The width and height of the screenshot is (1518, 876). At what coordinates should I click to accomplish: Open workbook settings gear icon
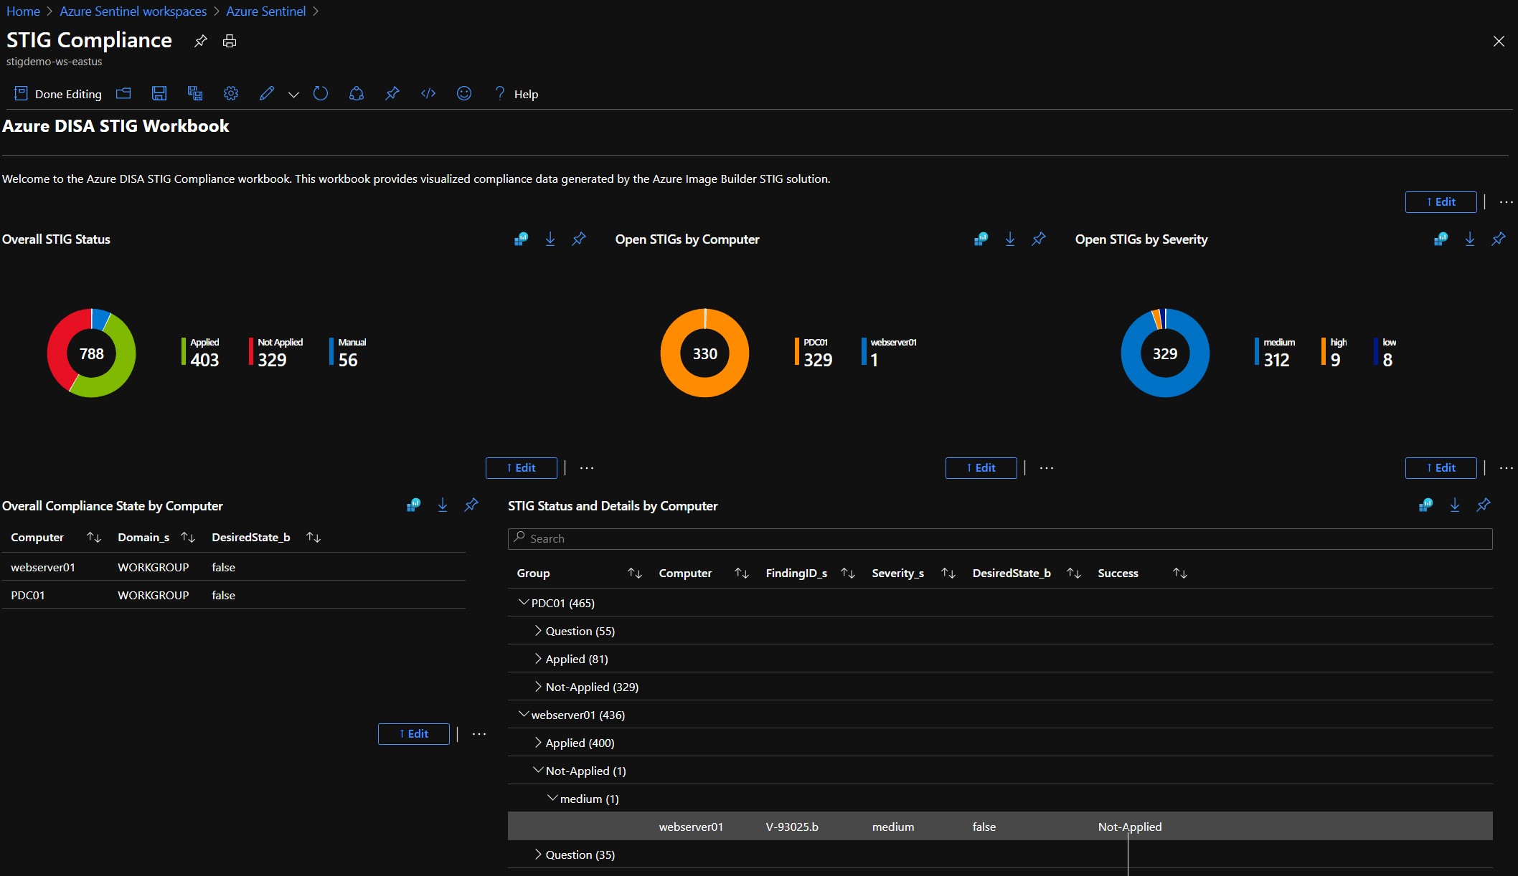[231, 93]
